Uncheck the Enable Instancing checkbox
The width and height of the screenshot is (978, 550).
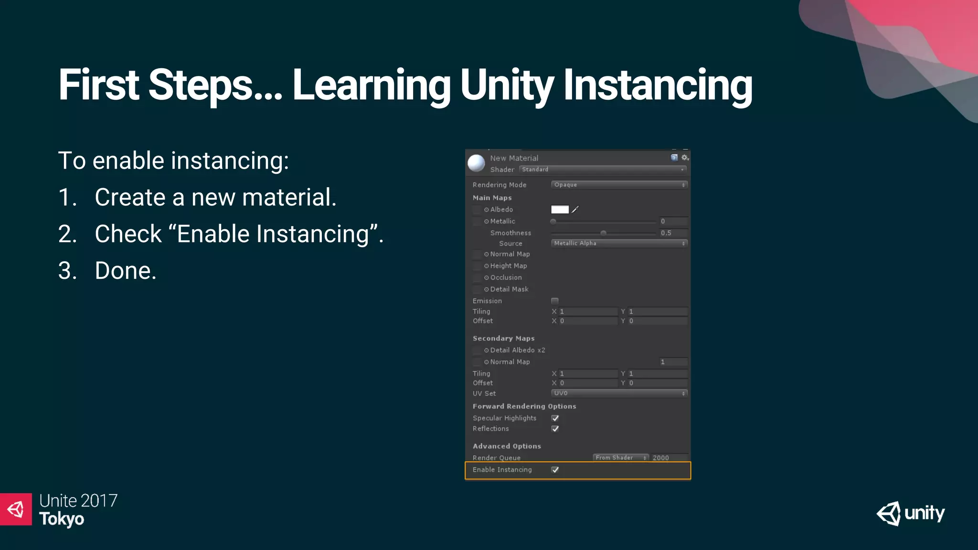(x=555, y=470)
